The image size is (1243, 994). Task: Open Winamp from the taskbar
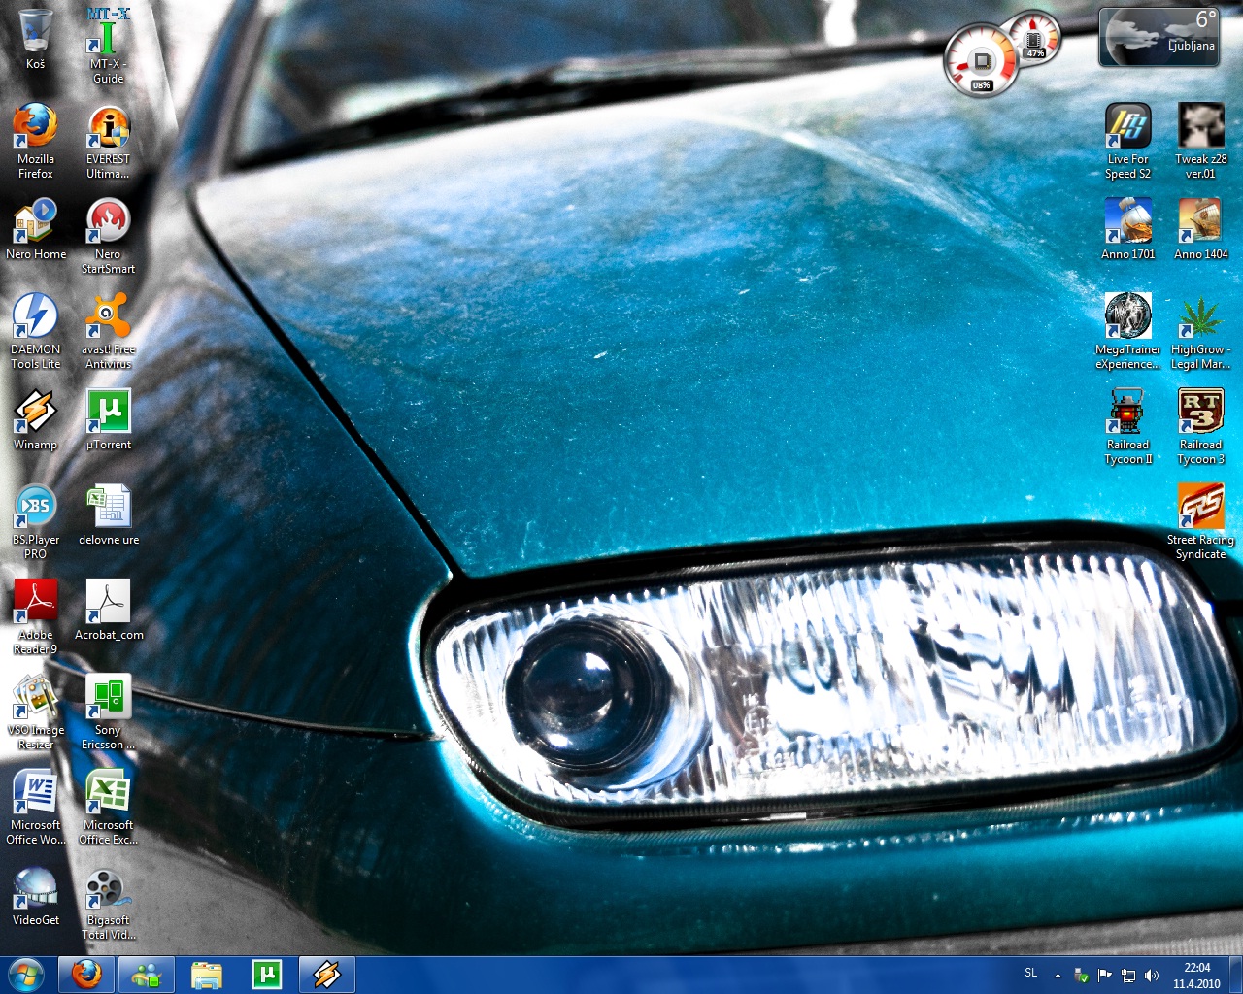327,975
